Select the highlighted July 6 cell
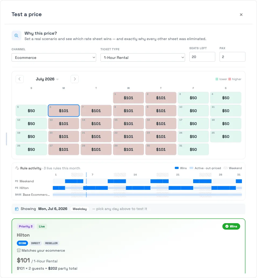This screenshot has height=278, width=257. 64,111
